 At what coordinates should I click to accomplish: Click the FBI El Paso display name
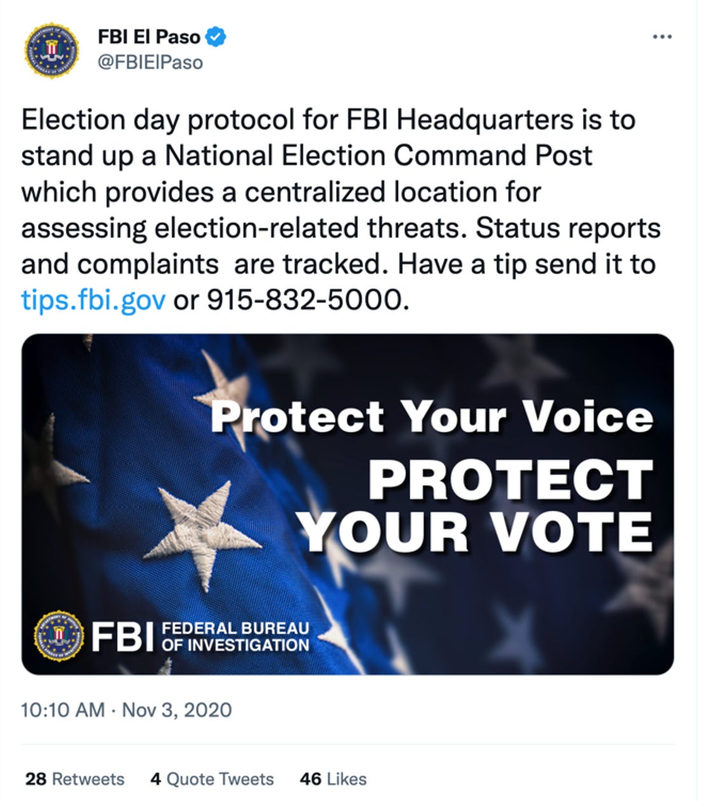(147, 37)
